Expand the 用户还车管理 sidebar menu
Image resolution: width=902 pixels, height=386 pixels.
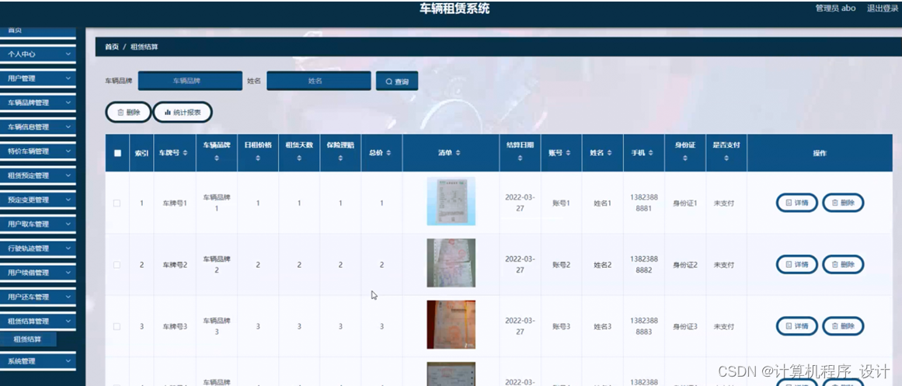point(37,297)
